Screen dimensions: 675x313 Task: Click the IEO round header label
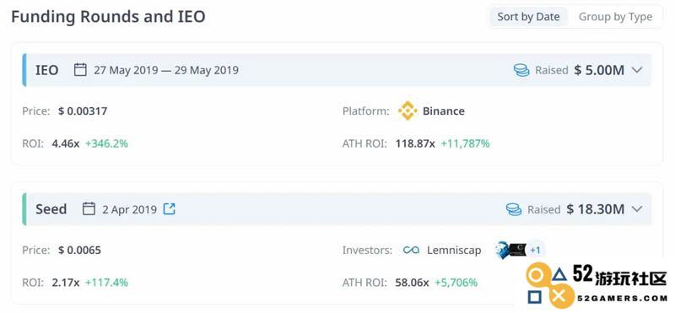point(47,70)
